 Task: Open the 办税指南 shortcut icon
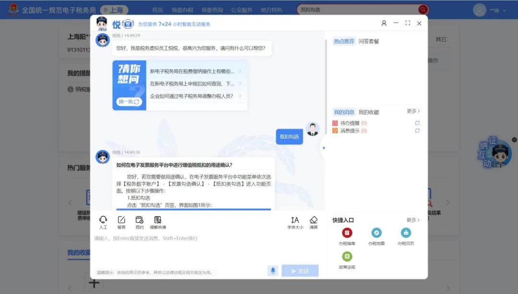tap(347, 233)
